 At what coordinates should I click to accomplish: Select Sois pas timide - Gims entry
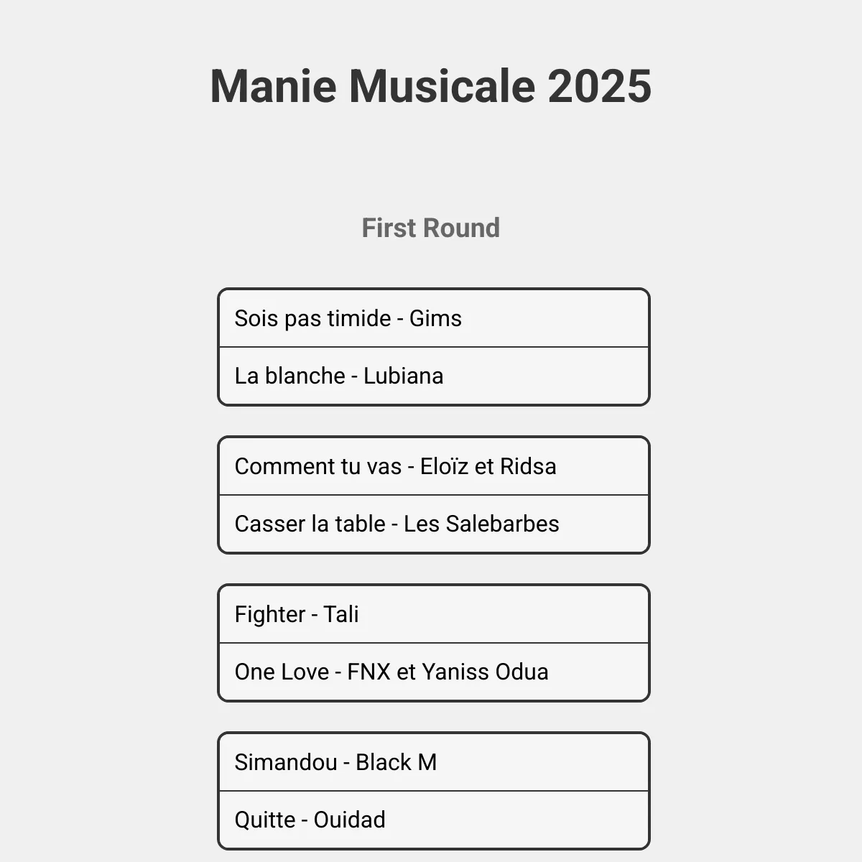click(x=434, y=318)
